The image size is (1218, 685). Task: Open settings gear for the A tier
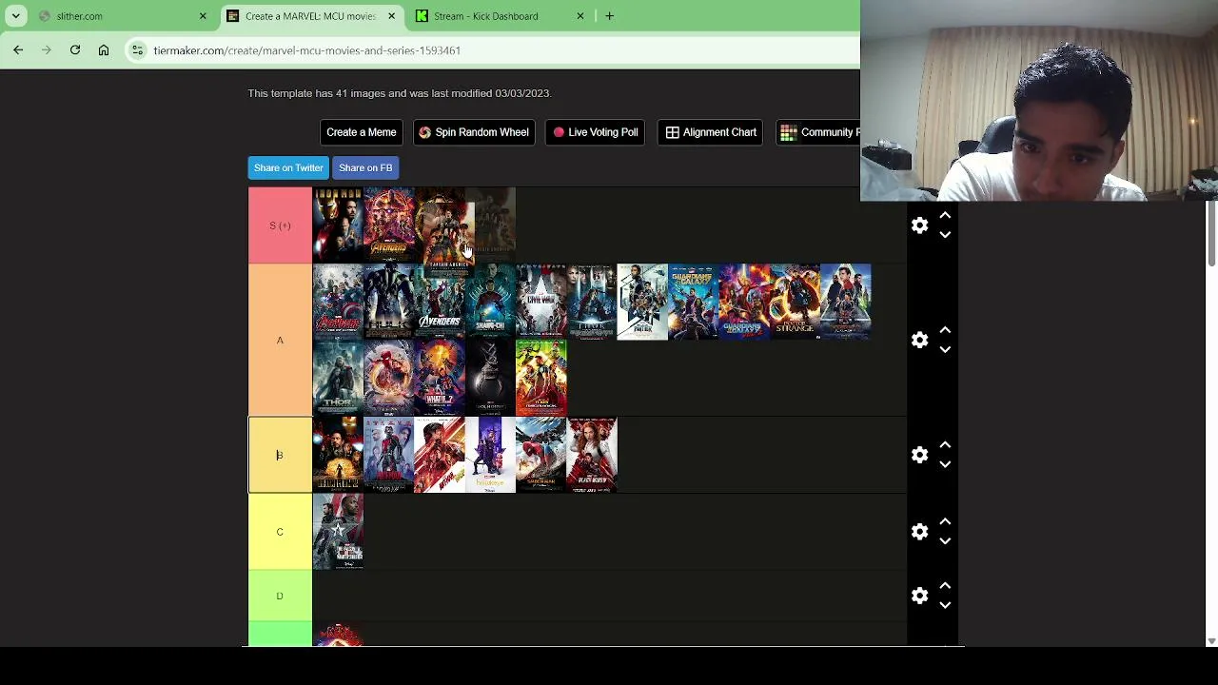click(919, 340)
